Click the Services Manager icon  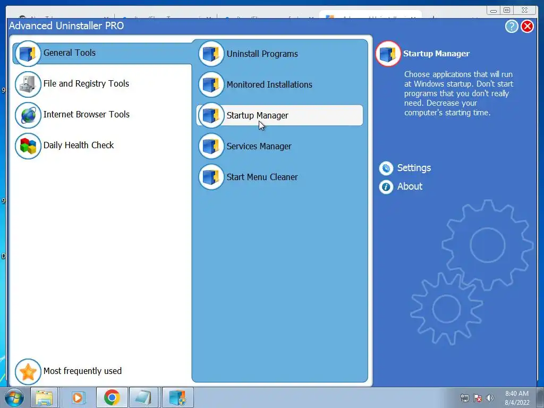211,147
